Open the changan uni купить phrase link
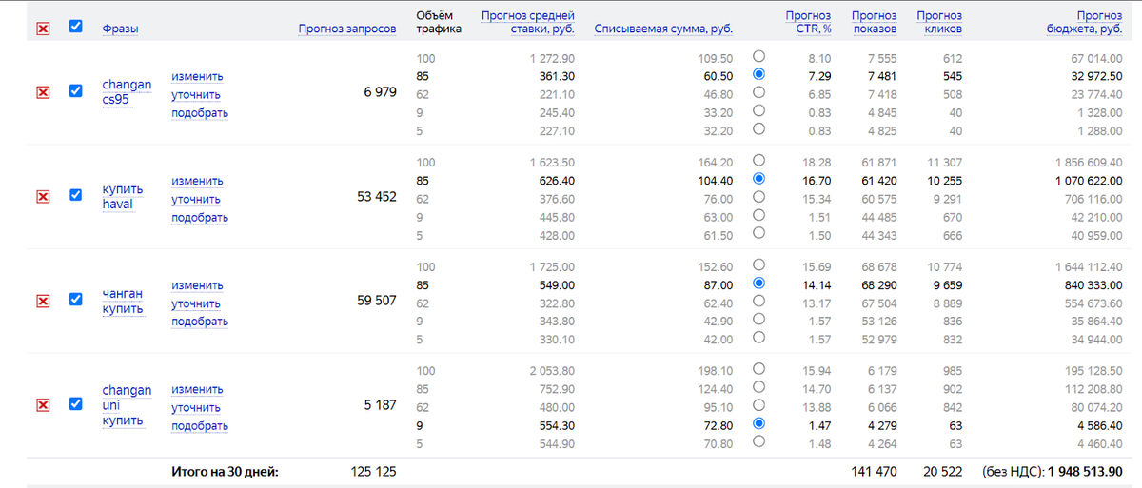Viewport: 1142px width, 488px height. [127, 405]
